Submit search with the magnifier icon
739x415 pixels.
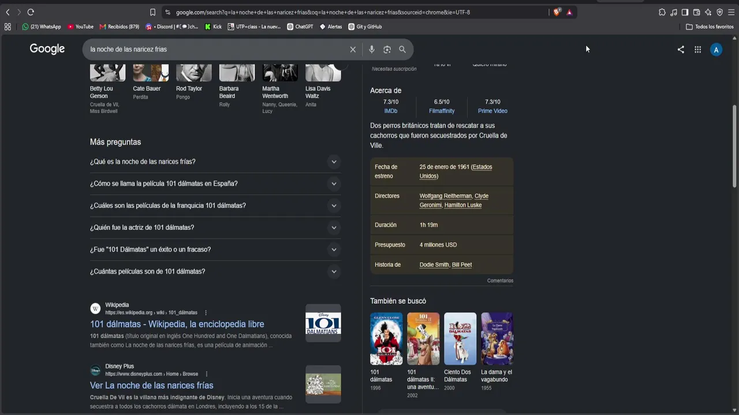tap(402, 50)
